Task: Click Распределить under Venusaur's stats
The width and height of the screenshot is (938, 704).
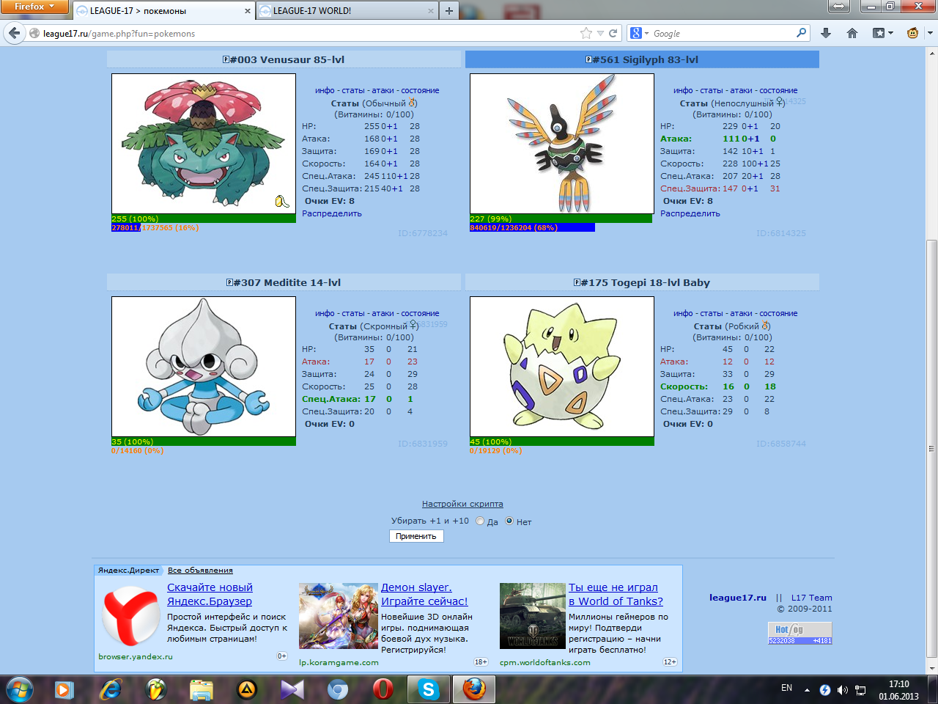Action: pyautogui.click(x=332, y=213)
